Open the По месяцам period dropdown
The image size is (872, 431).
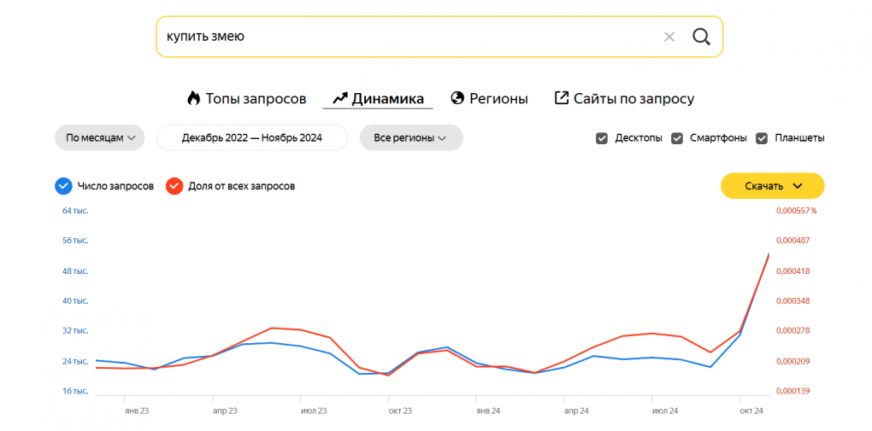click(x=100, y=137)
